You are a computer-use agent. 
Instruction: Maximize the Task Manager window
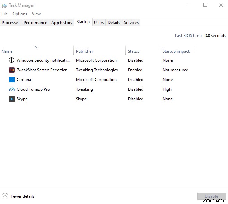click(205, 5)
